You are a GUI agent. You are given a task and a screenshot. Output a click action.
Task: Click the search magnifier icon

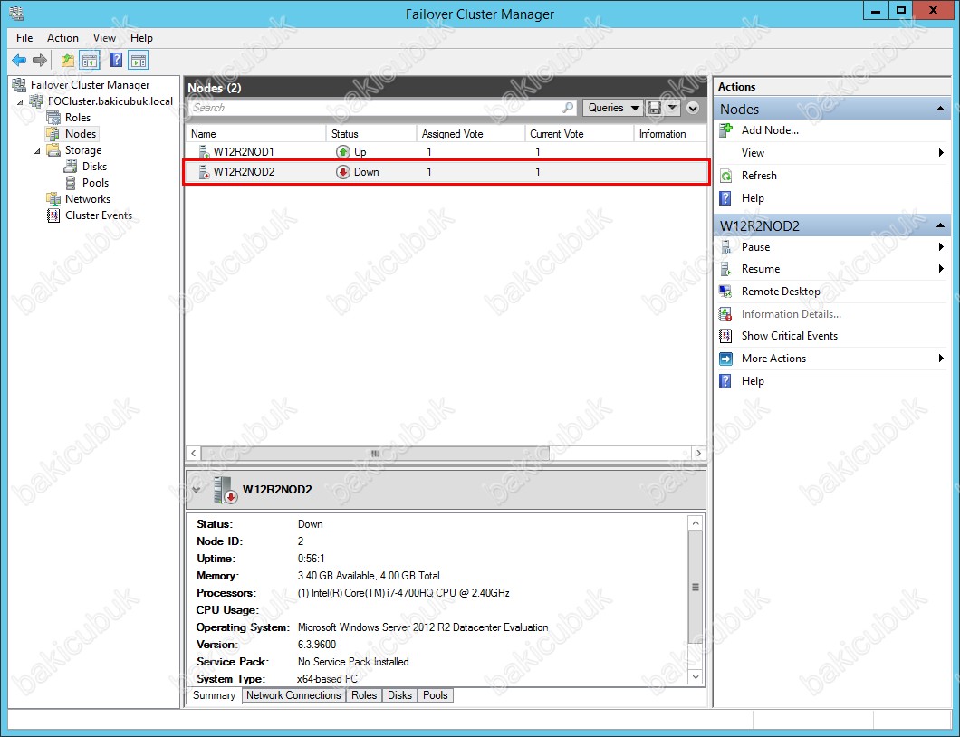[x=568, y=108]
